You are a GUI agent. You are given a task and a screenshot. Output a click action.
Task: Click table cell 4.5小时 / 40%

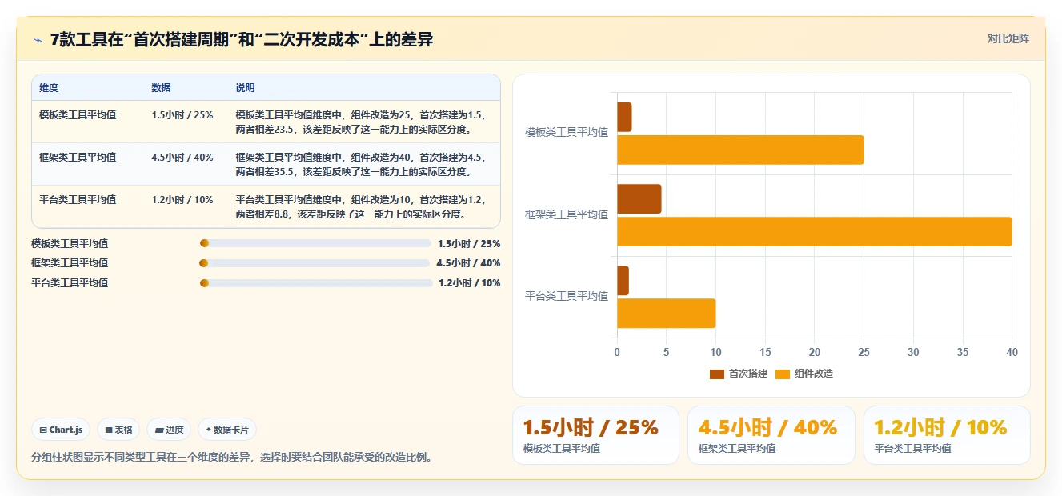tap(182, 158)
